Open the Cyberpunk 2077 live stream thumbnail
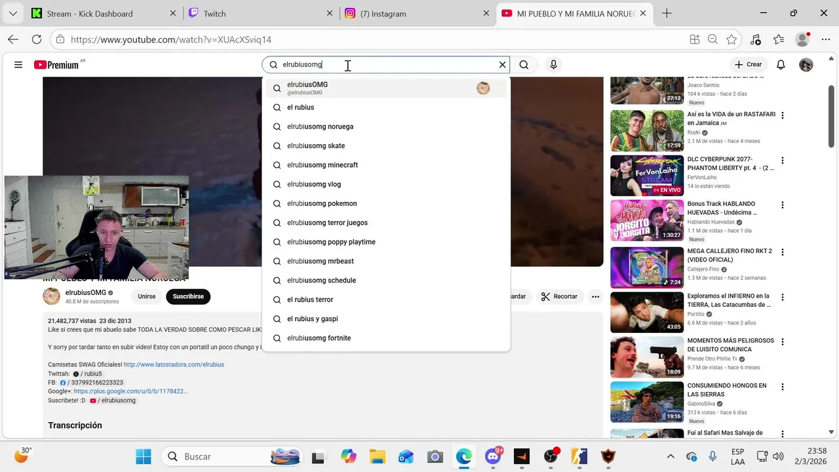 click(x=647, y=175)
